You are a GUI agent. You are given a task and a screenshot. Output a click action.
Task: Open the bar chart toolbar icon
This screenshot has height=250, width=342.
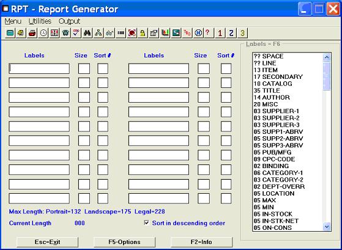point(165,33)
